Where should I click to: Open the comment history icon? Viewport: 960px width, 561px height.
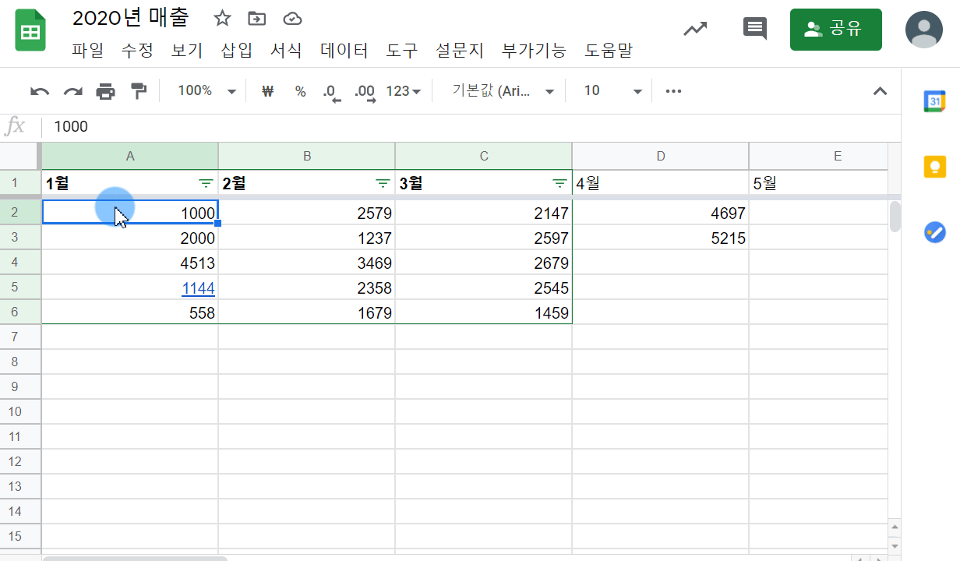point(755,30)
